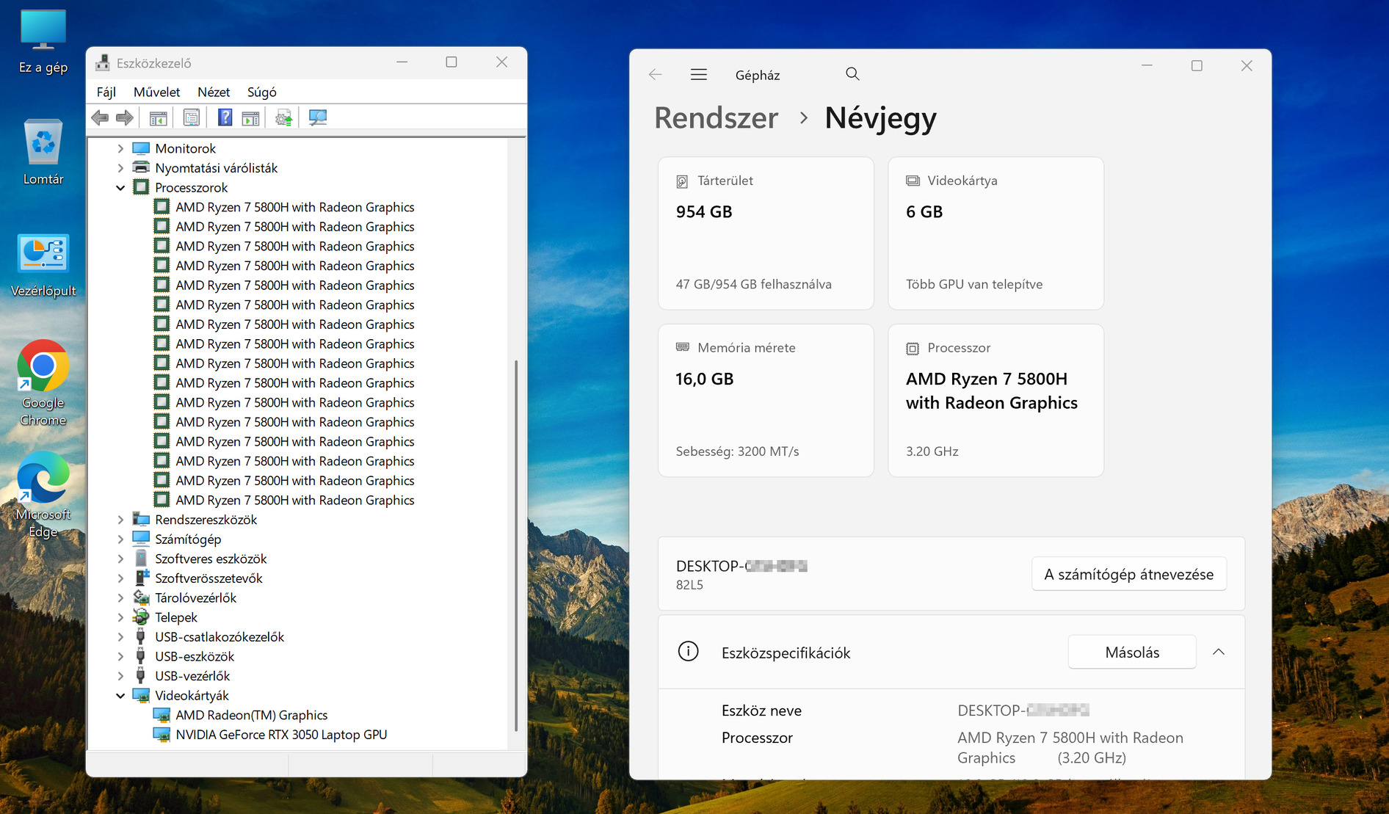Viewport: 1389px width, 814px height.
Task: Expand the Szoftverösszetevők tree node
Action: (x=120, y=578)
